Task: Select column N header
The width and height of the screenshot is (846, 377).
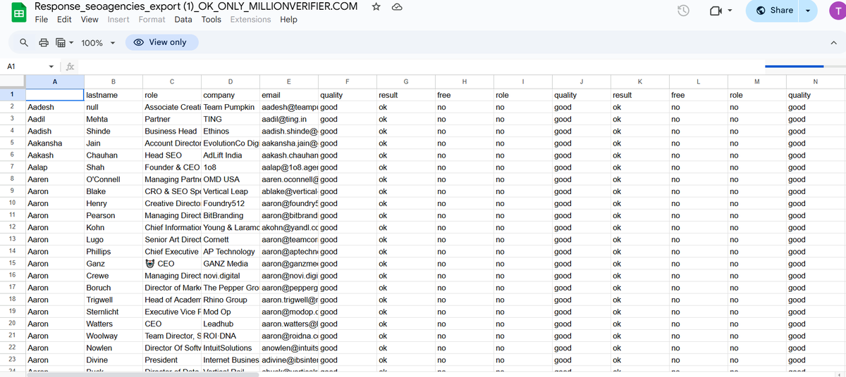Action: click(816, 82)
